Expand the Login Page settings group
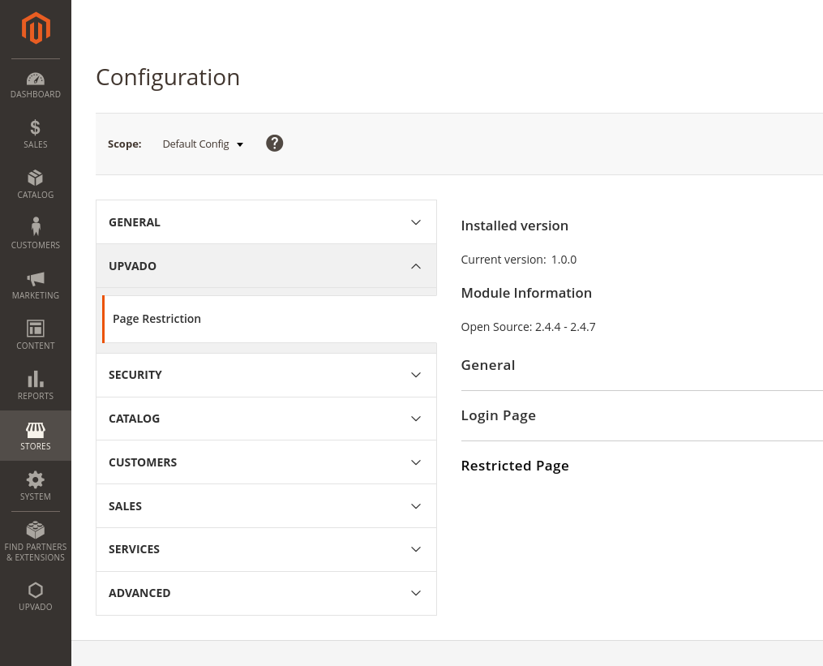The height and width of the screenshot is (666, 823). point(498,415)
